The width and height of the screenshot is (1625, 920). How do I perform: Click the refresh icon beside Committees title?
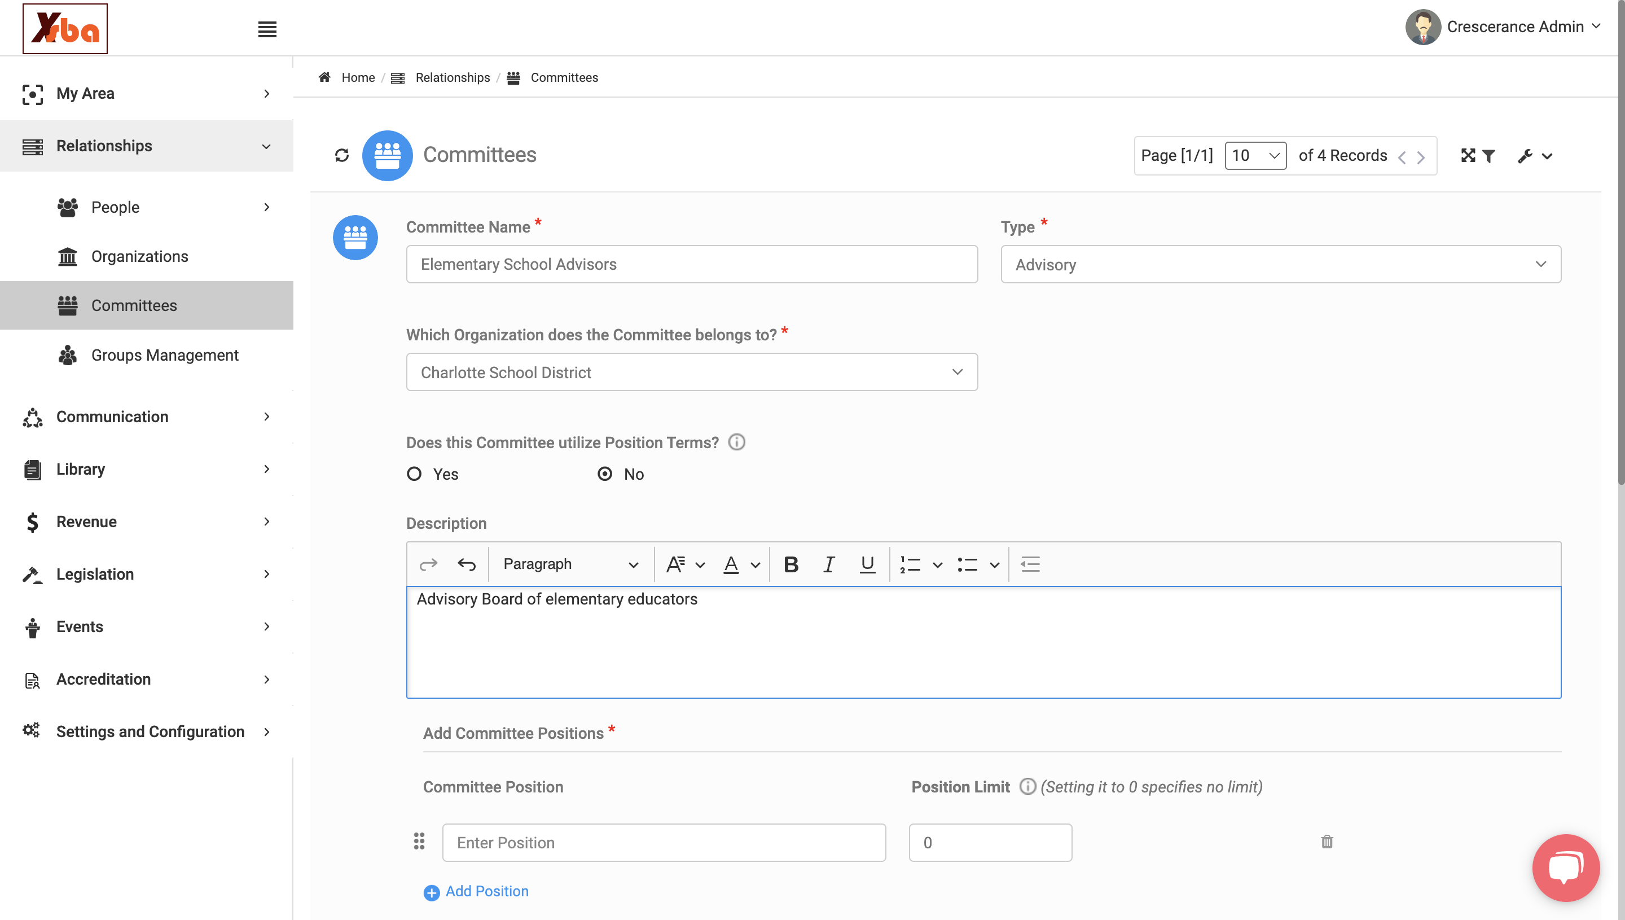click(342, 155)
